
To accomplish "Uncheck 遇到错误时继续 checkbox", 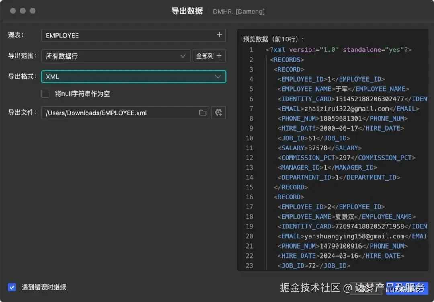I will coord(12,287).
